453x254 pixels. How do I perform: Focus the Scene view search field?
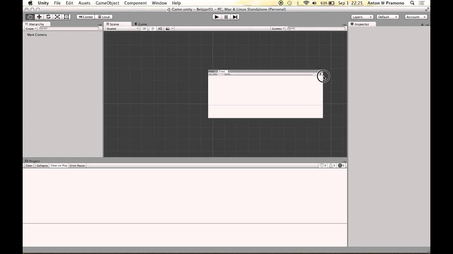[316, 29]
